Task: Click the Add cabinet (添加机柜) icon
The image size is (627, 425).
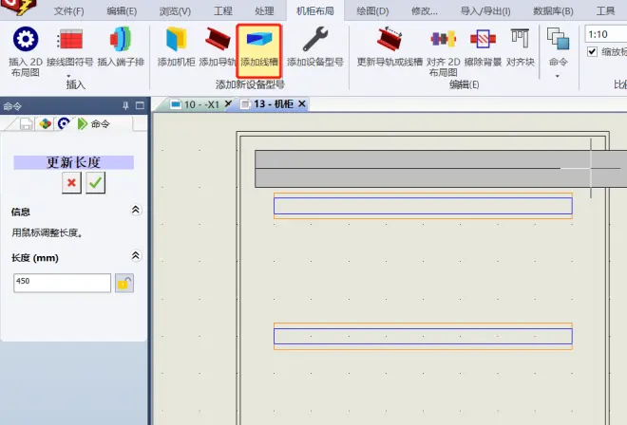Action: pyautogui.click(x=176, y=46)
